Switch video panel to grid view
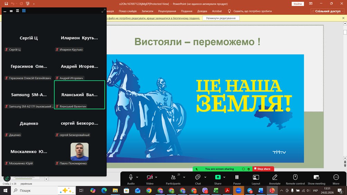The width and height of the screenshot is (347, 195). pos(24,11)
